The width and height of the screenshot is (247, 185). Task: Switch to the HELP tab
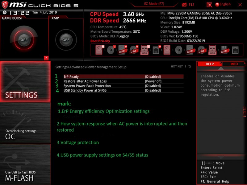[x=210, y=64]
